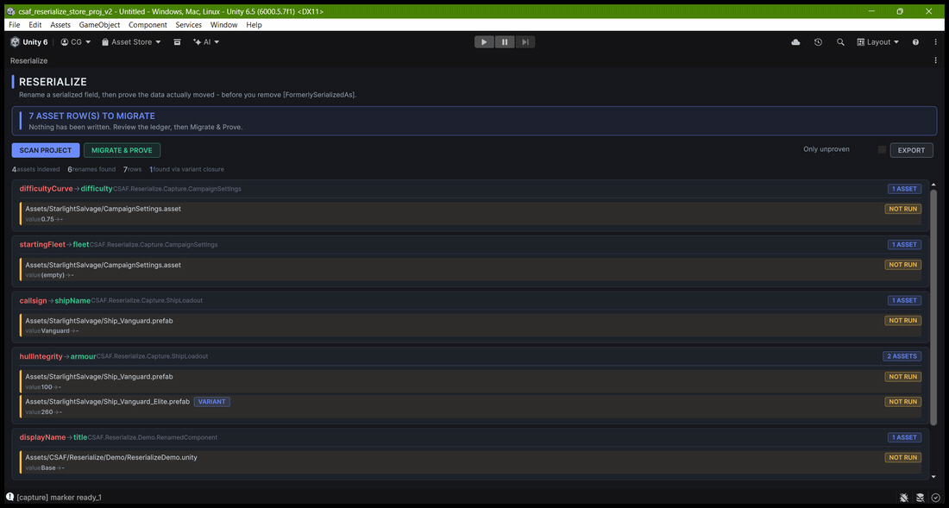Viewport: 949px width, 508px height.
Task: Click the Migrate & Prove button
Action: [123, 150]
